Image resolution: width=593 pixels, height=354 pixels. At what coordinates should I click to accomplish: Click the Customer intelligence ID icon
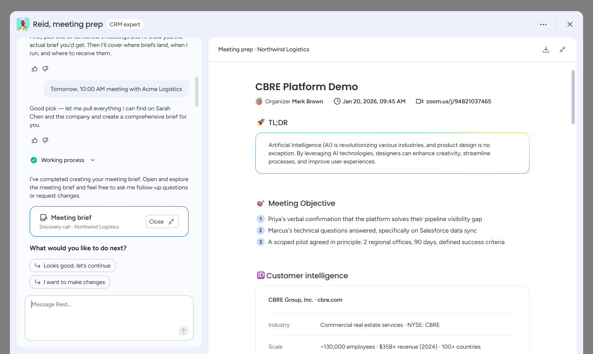(x=261, y=275)
